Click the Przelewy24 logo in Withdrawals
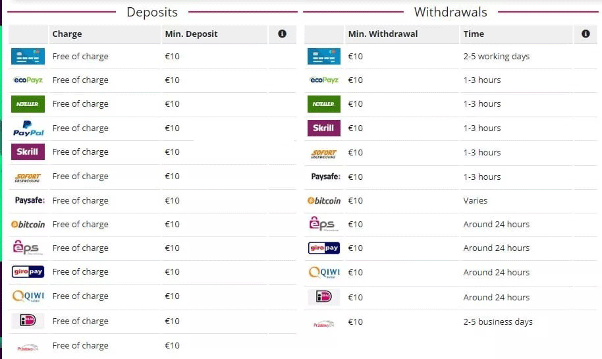 (x=323, y=324)
